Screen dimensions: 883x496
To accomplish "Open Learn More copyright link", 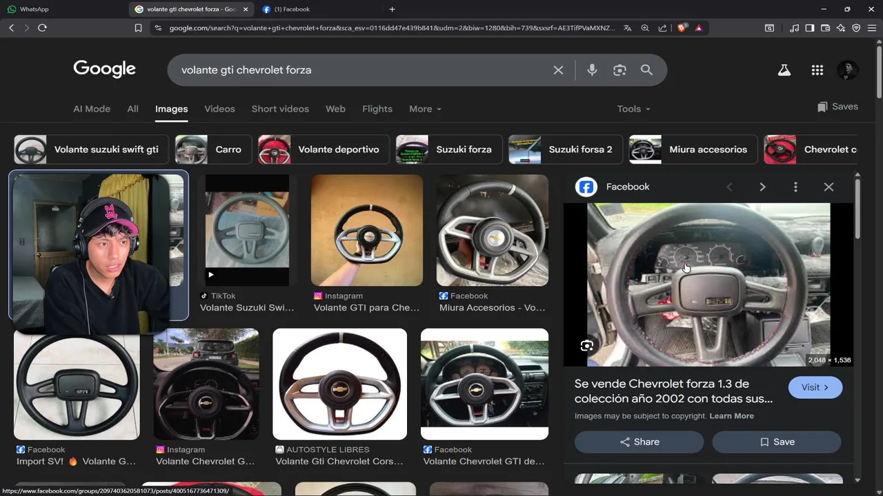I will pyautogui.click(x=731, y=416).
